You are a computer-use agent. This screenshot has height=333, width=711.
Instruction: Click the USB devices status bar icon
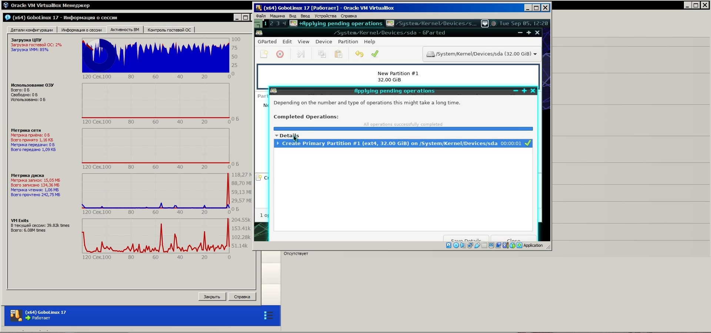tap(477, 245)
